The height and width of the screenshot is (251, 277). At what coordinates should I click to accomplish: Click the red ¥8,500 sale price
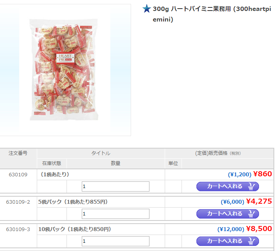pyautogui.click(x=259, y=229)
